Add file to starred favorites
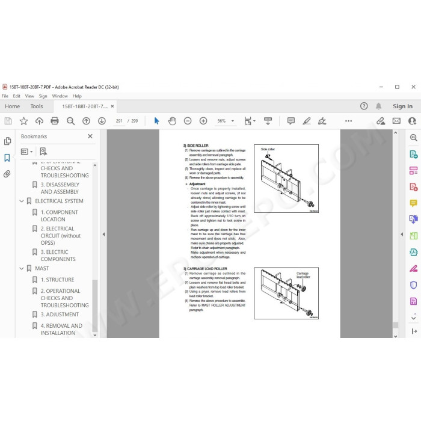Viewport: 421px width, 421px height. [x=23, y=121]
